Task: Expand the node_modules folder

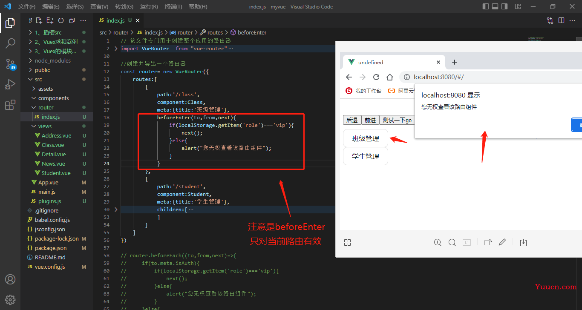Action: 57,60
